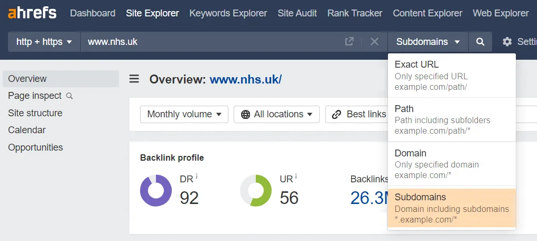Click the DR info tooltip icon
Screen dimensions: 537x241
click(197, 176)
